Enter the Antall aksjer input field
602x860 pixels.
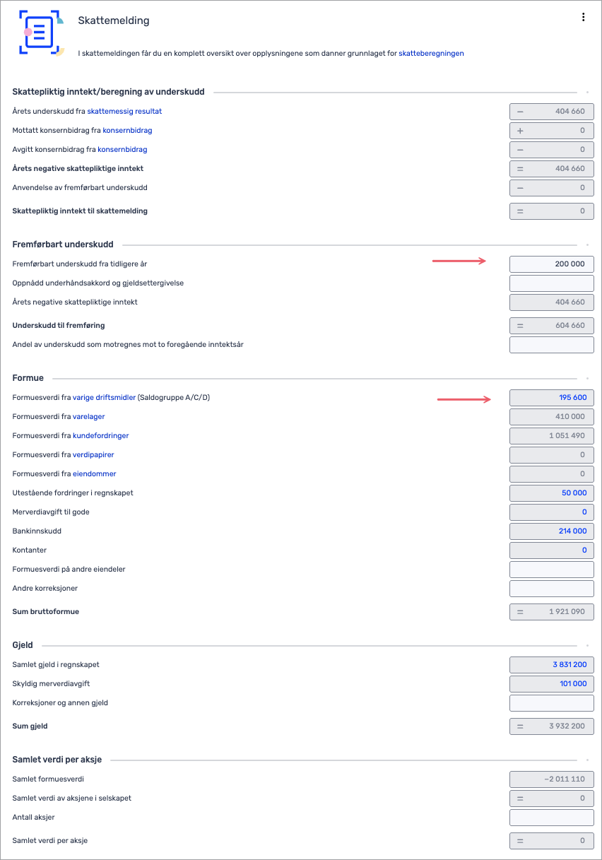tap(551, 818)
